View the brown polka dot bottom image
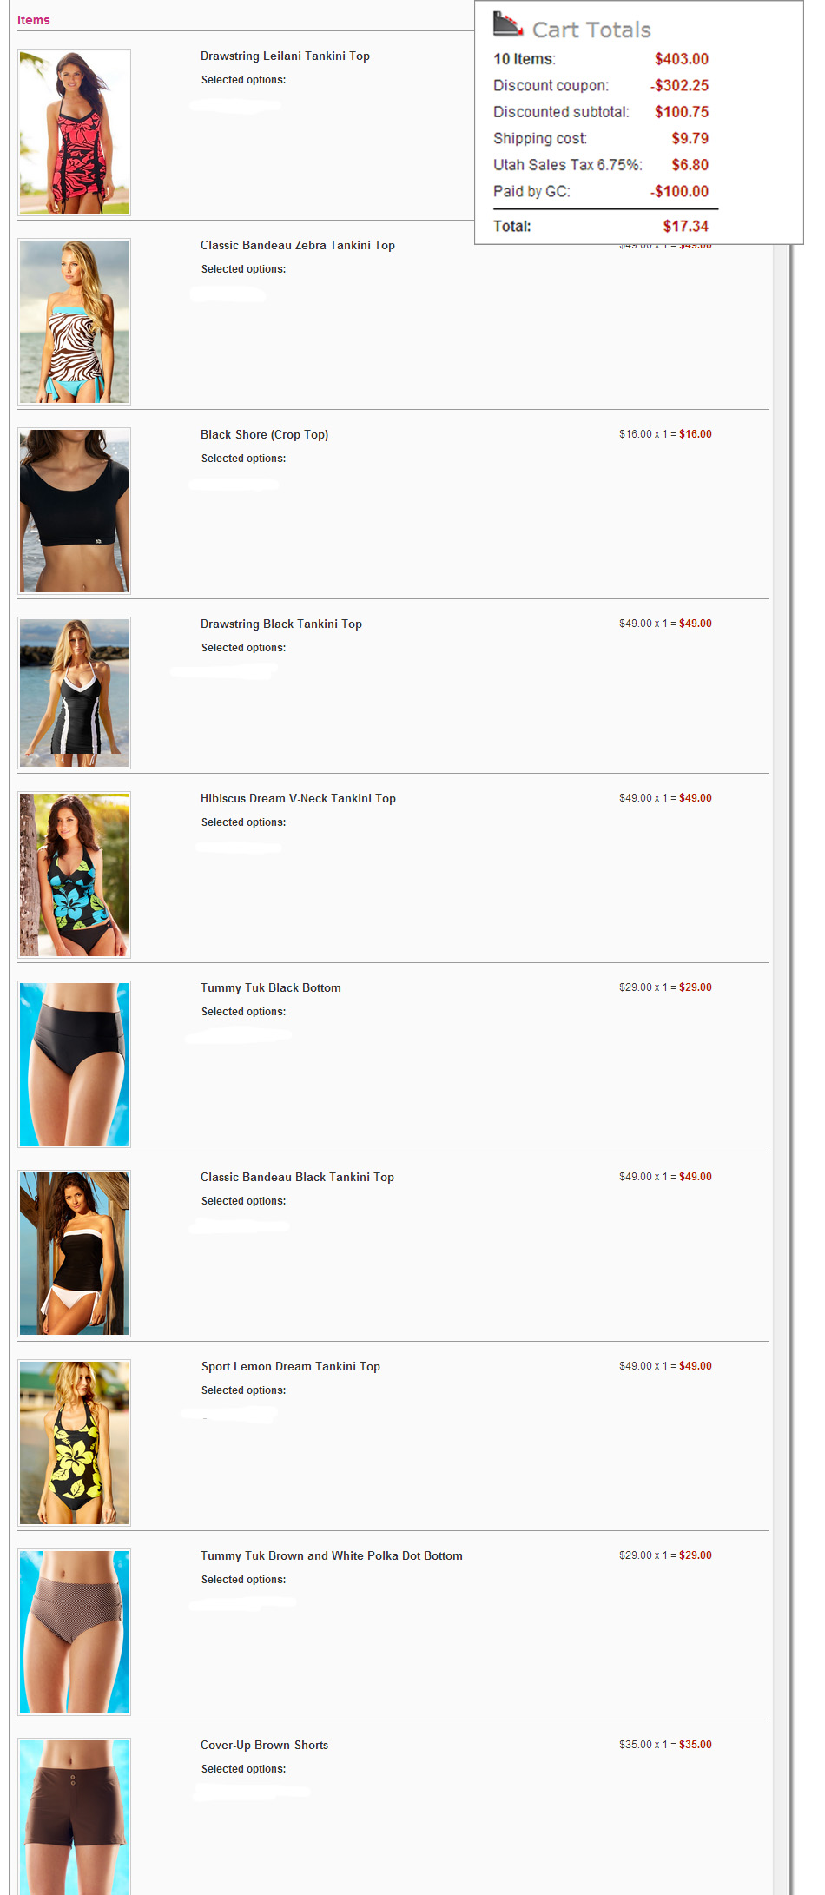Viewport: 825px width, 1895px height. tap(74, 1632)
